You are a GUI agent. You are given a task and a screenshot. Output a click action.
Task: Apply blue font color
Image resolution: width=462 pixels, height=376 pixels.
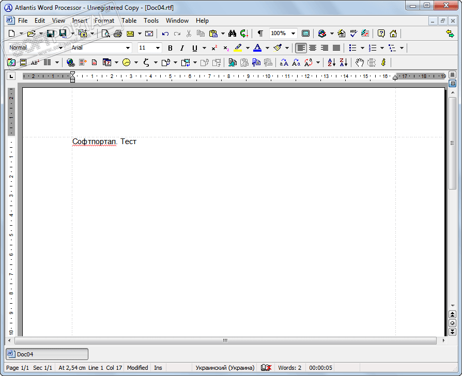[x=257, y=48]
